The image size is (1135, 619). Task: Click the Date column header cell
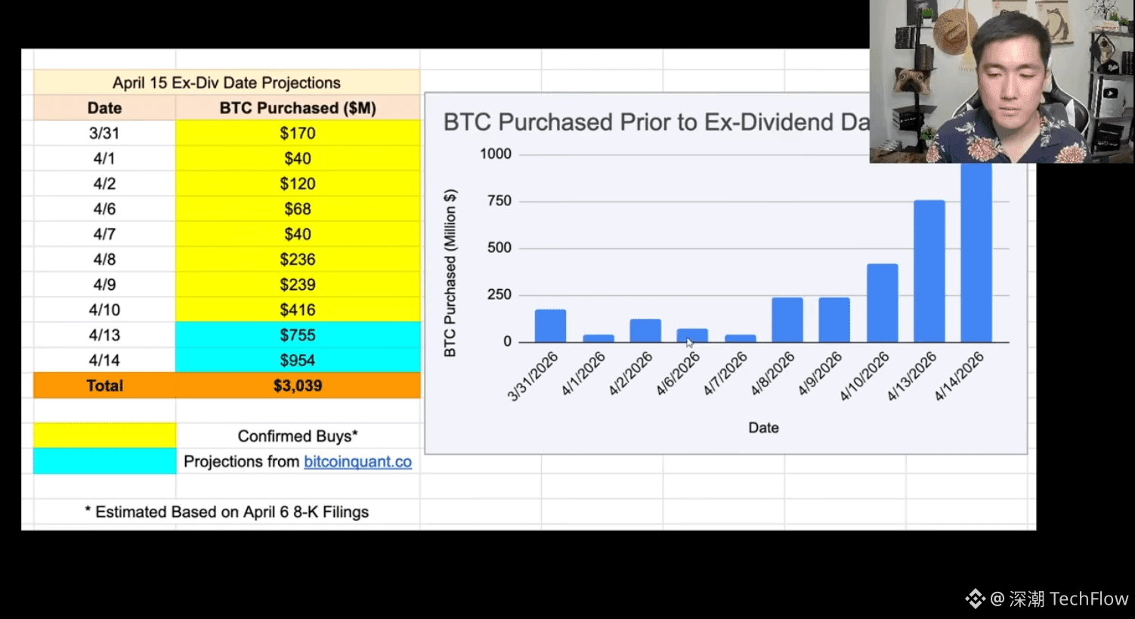(x=104, y=108)
